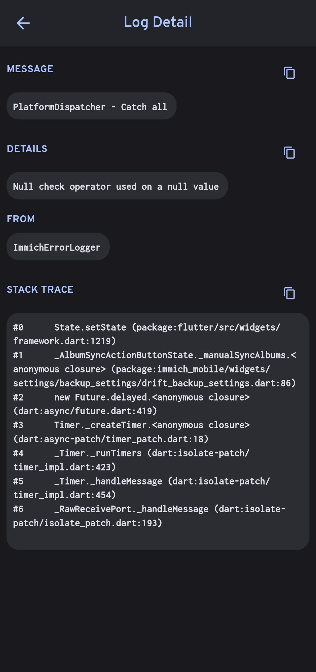Tap the DETAILS section header

27,149
